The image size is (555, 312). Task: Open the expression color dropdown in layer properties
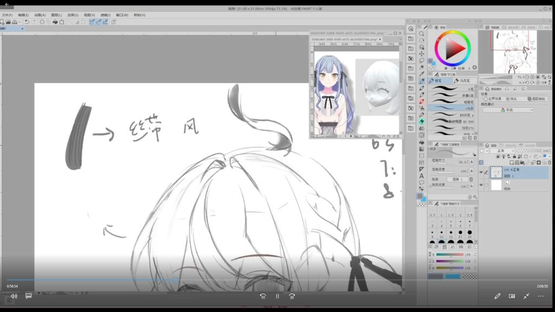[x=508, y=110]
